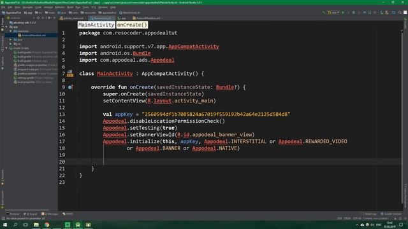
Task: Open the Terminal tool window
Action: pyautogui.click(x=13, y=214)
